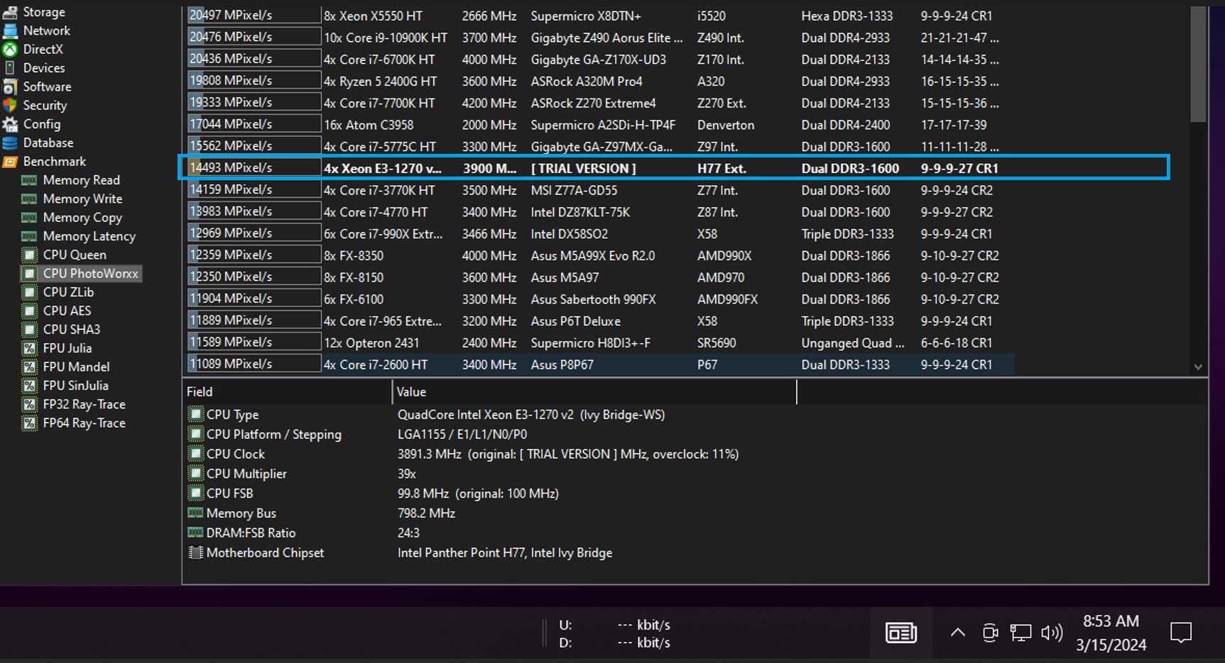Select Memory Copy benchmark
This screenshot has width=1225, height=663.
pyautogui.click(x=82, y=218)
